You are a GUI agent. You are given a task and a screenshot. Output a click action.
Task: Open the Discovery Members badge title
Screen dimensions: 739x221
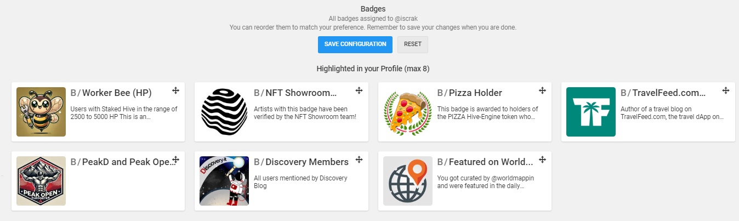tap(307, 162)
